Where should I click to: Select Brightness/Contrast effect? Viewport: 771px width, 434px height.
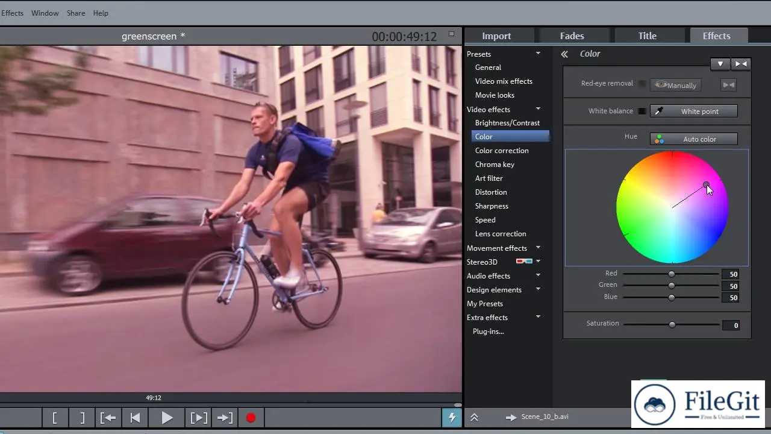(507, 123)
